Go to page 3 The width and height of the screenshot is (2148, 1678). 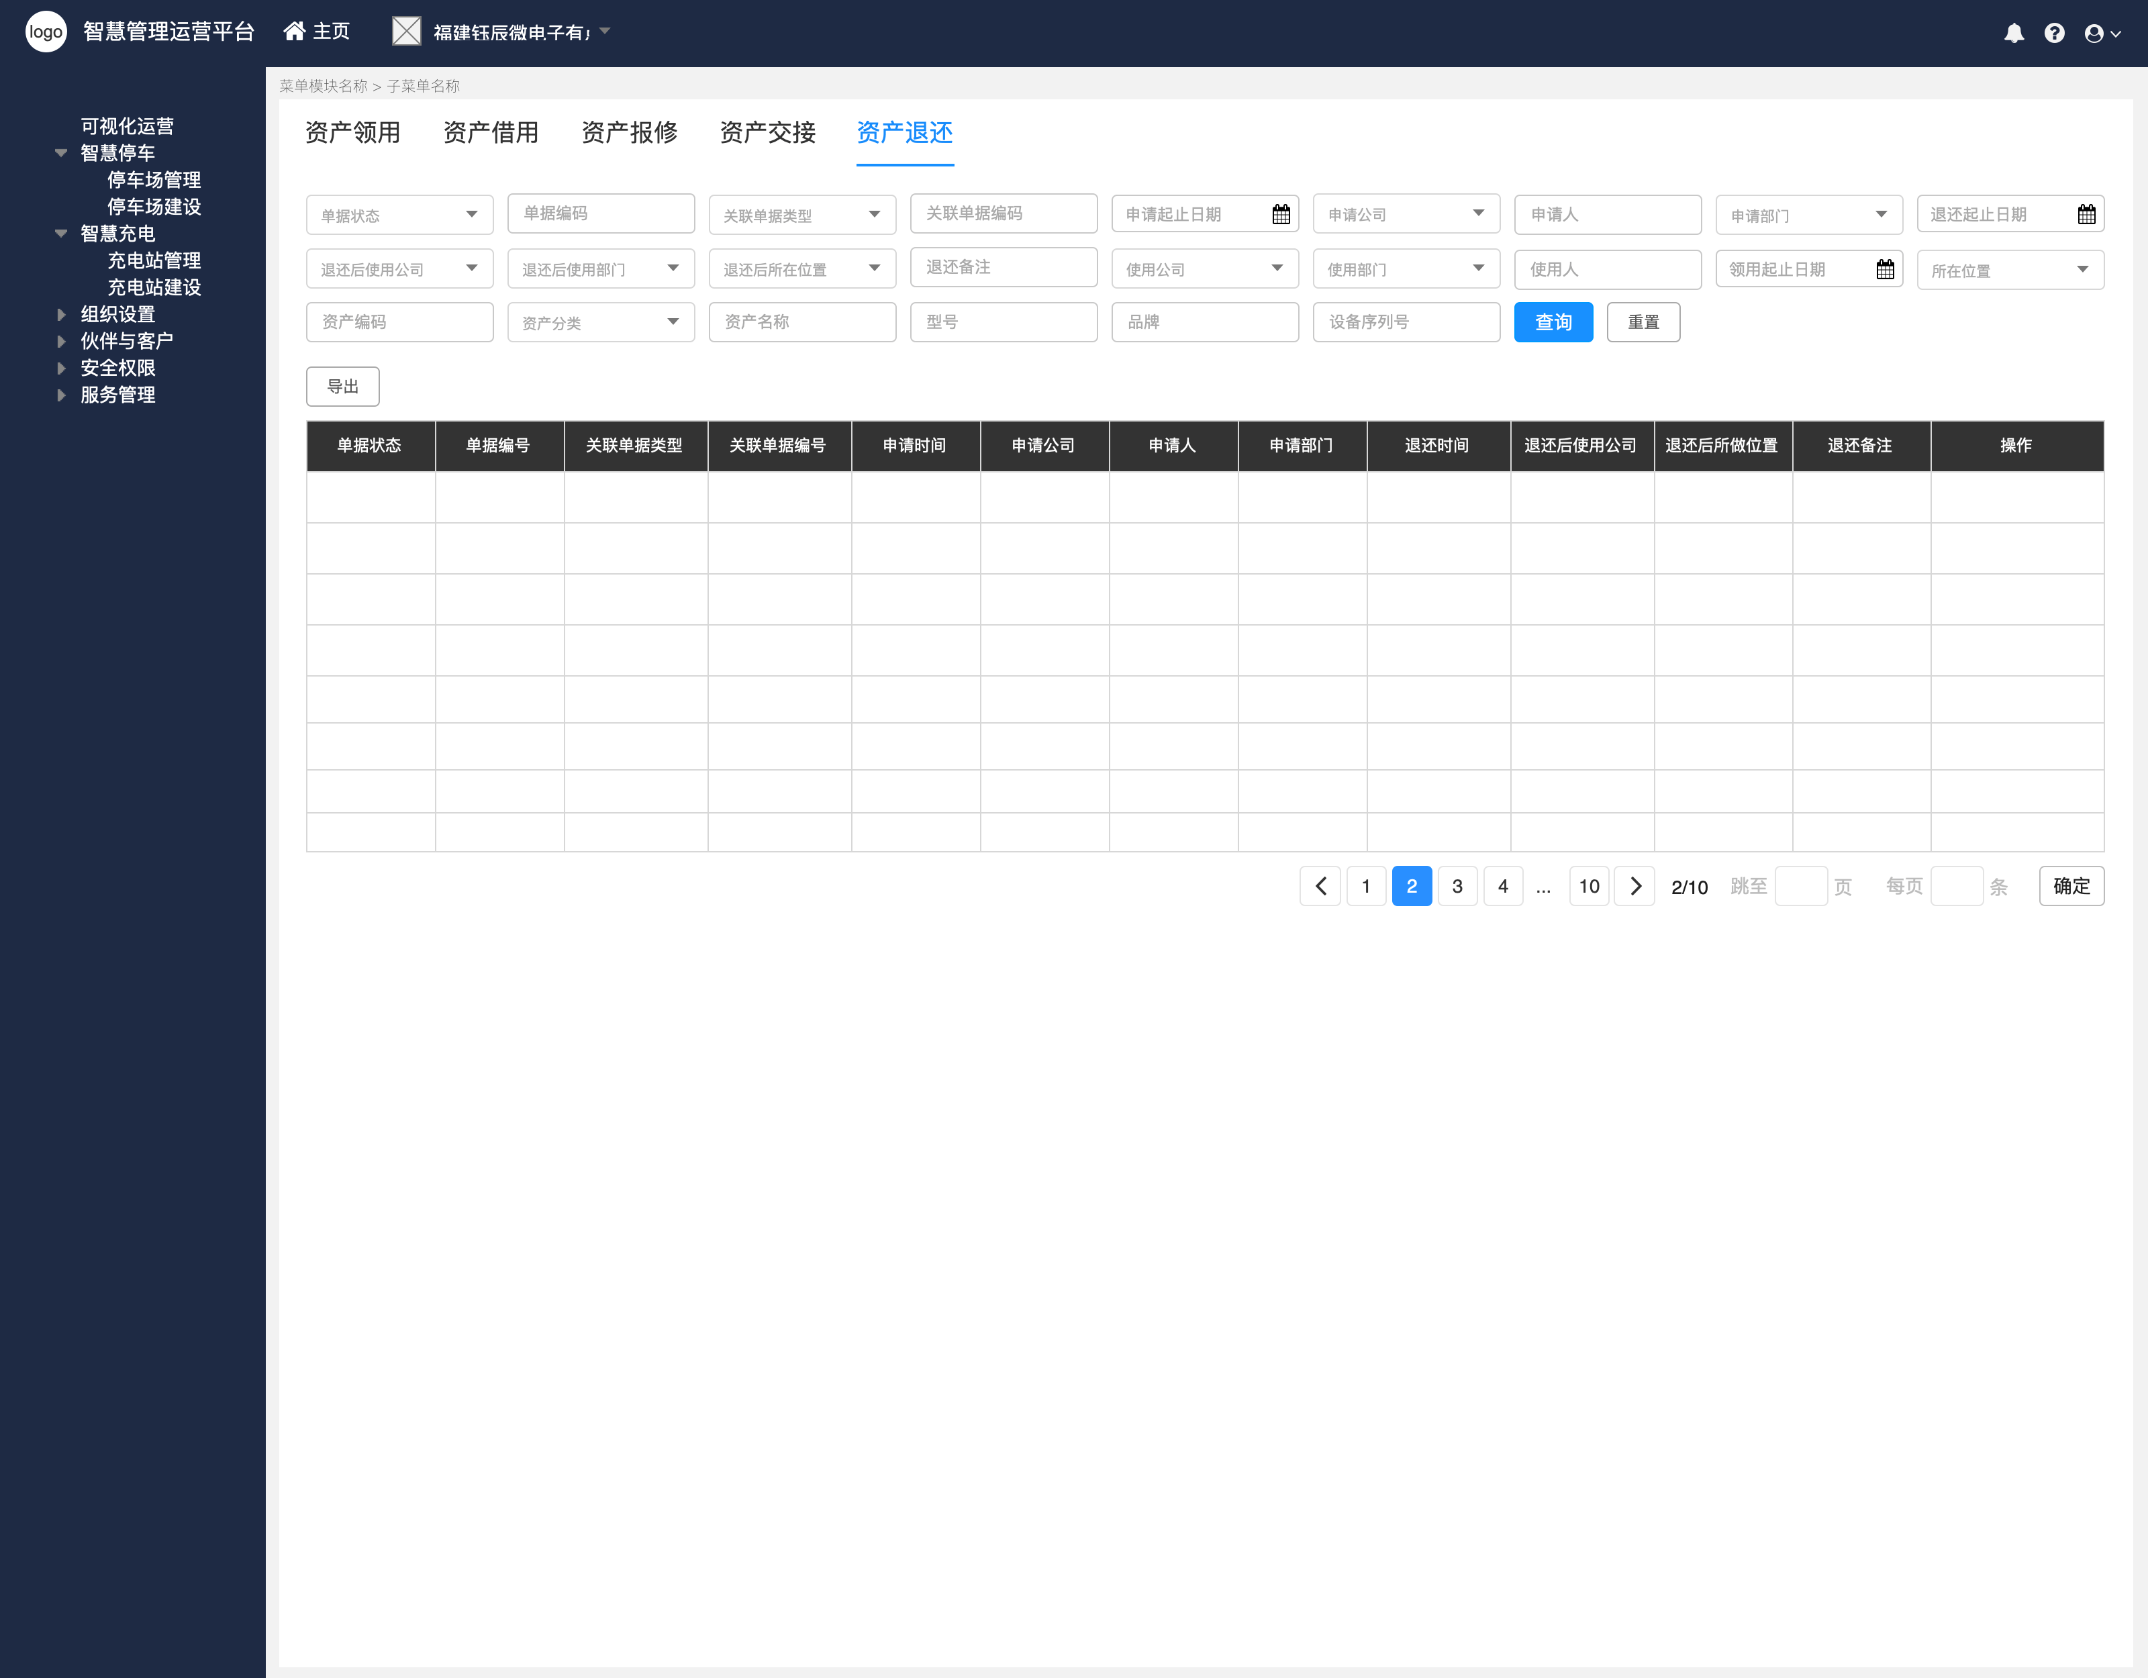click(x=1457, y=886)
